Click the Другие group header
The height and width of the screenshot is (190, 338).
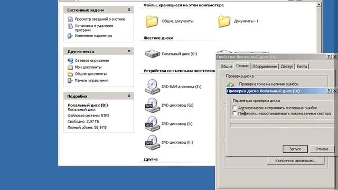click(151, 159)
